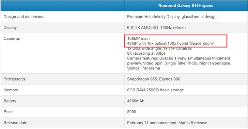This screenshot has width=248, height=129.
Task: Select the 'February 11 announcement' release text
Action: (x=152, y=123)
